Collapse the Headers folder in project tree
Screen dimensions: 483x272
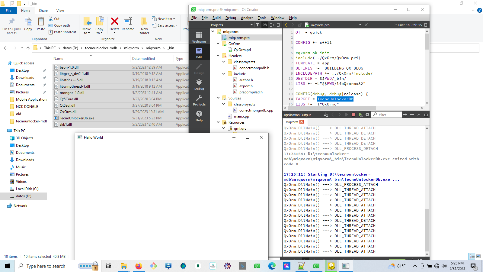(218, 56)
